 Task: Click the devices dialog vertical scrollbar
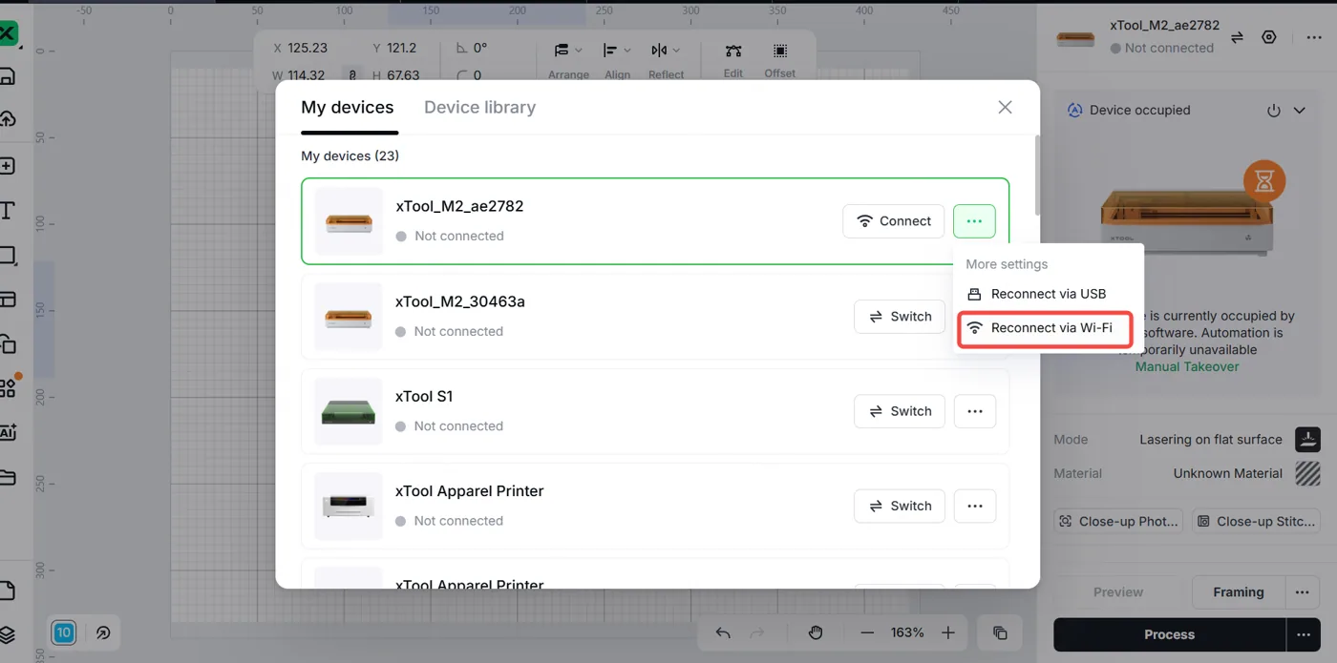click(x=1036, y=176)
